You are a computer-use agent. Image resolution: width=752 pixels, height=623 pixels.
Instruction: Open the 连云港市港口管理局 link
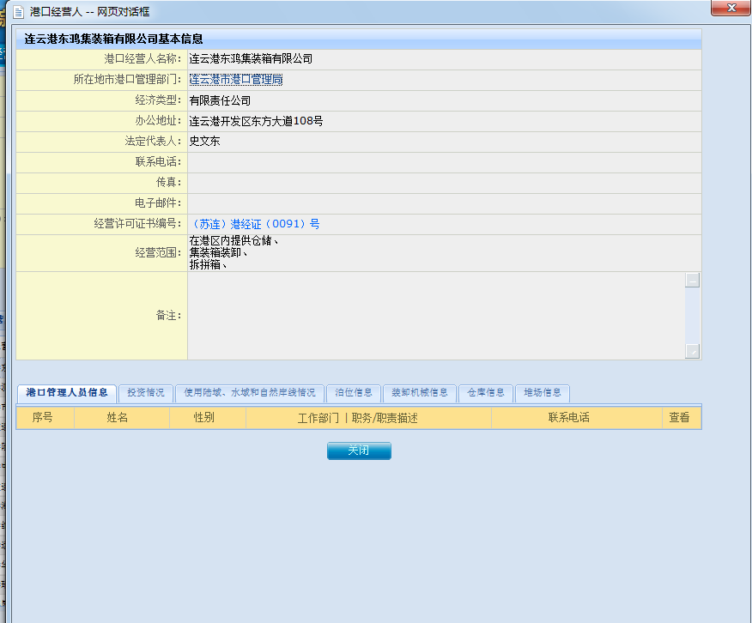(235, 80)
